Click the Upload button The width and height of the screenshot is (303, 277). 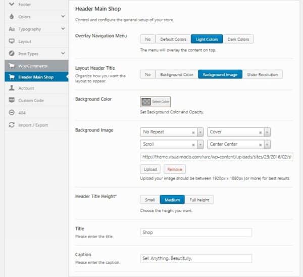tap(150, 169)
